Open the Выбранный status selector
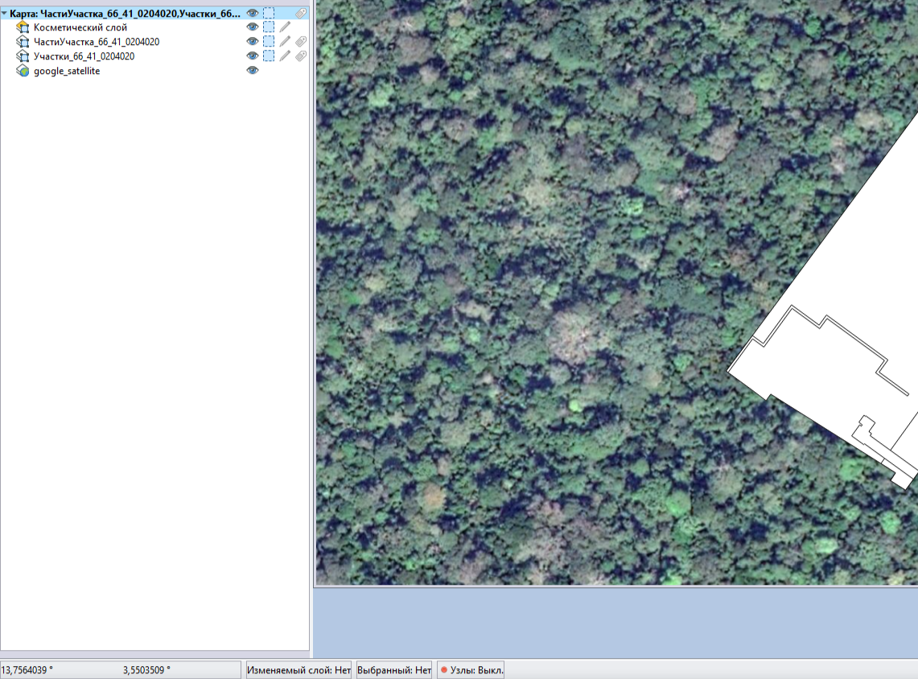Image resolution: width=918 pixels, height=679 pixels. pos(394,670)
